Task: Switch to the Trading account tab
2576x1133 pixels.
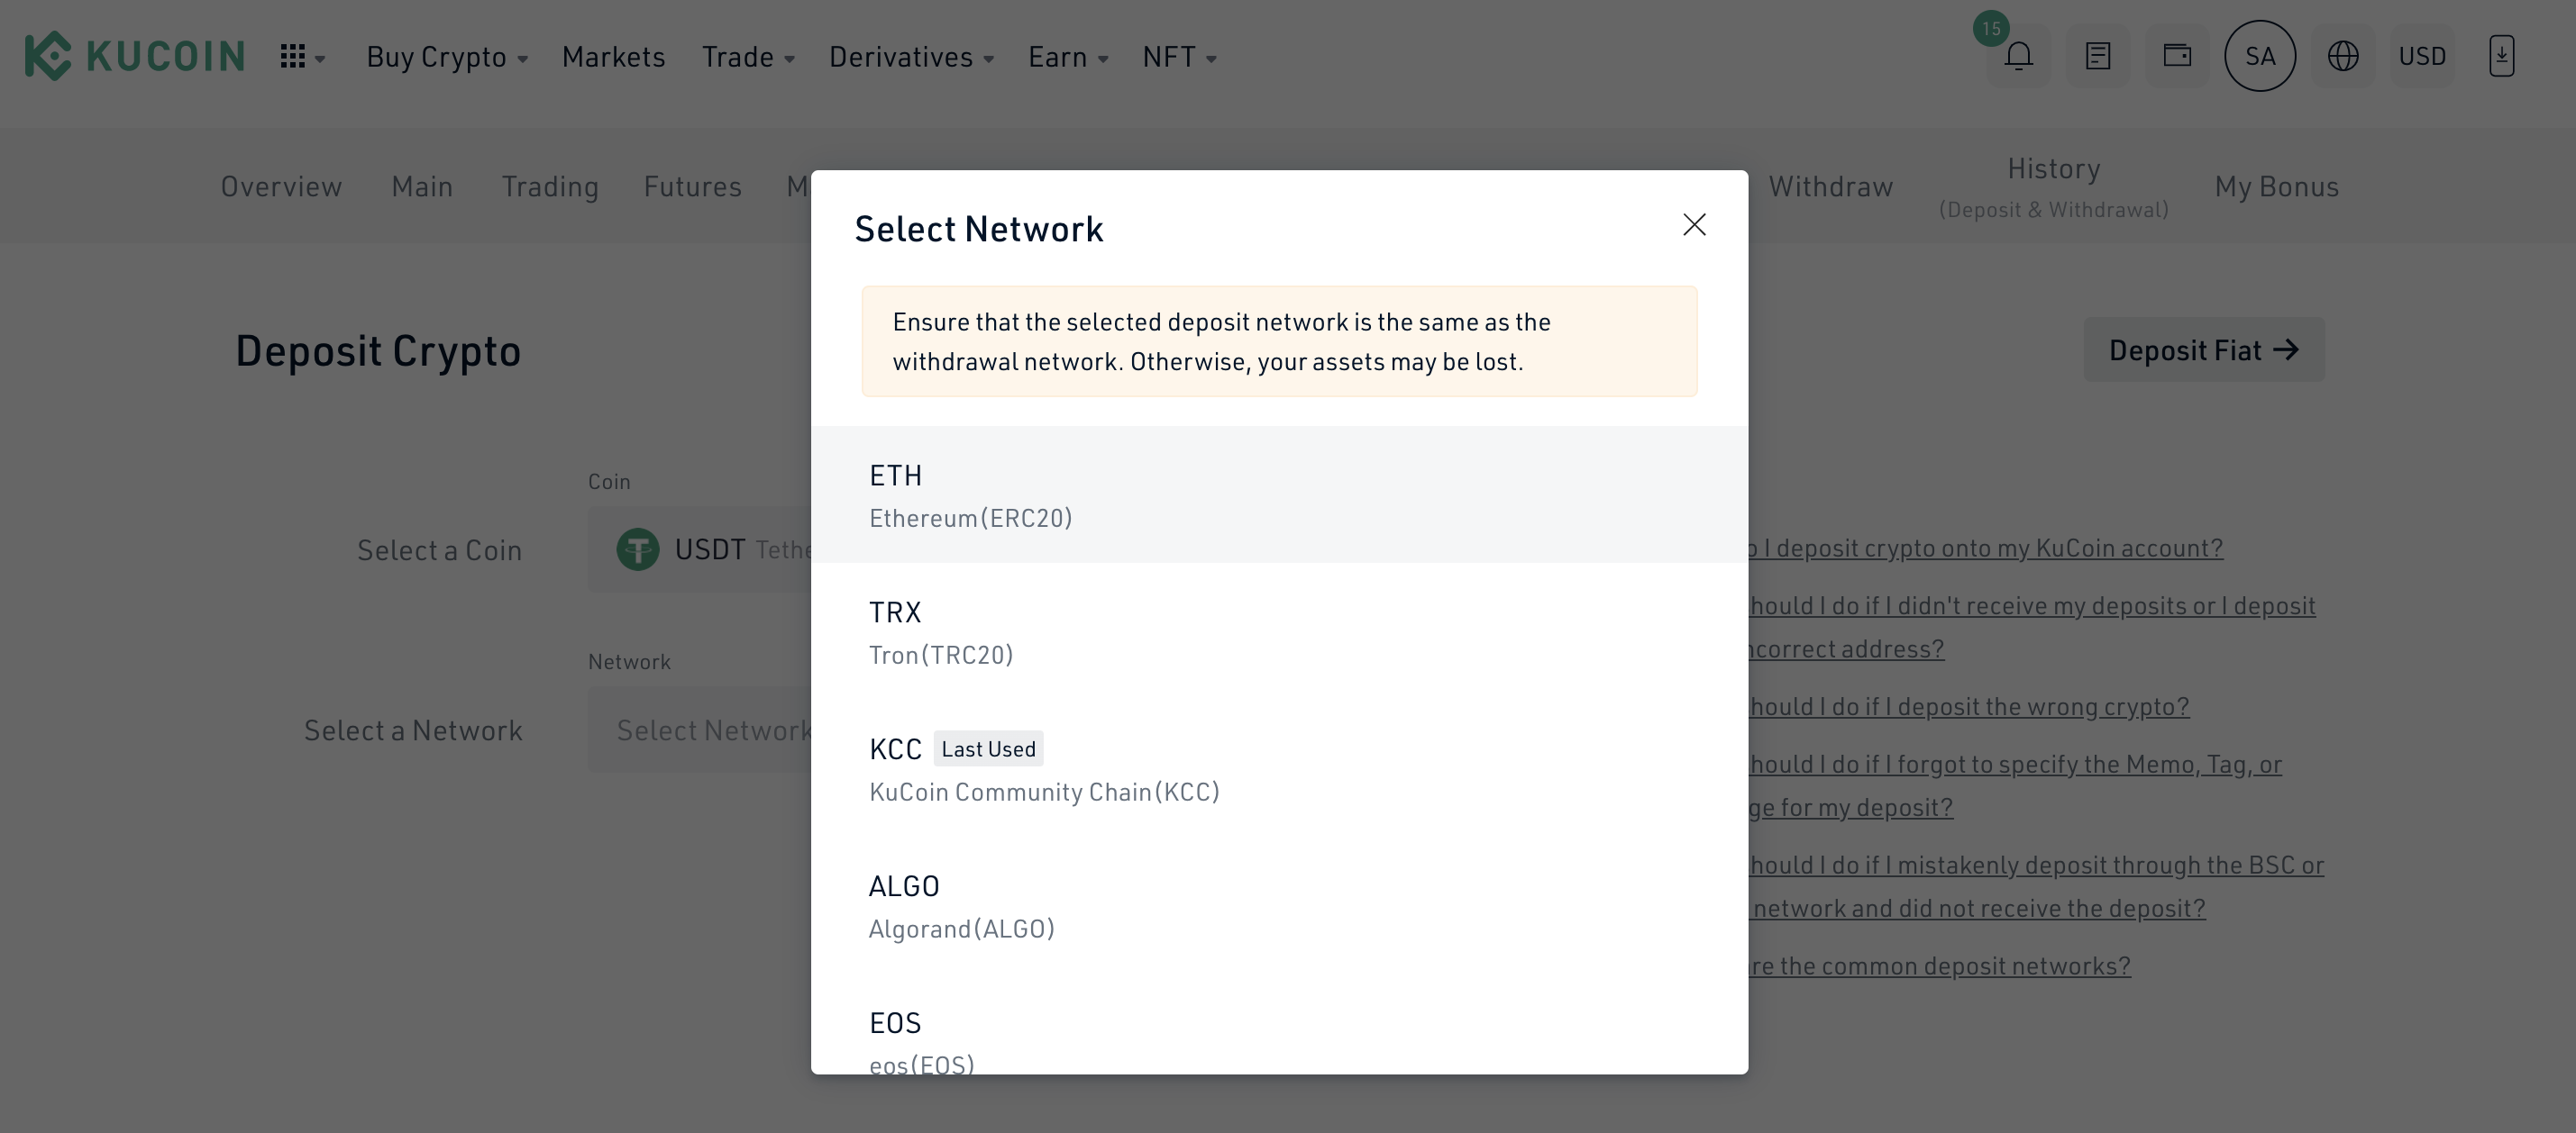Action: 550,186
